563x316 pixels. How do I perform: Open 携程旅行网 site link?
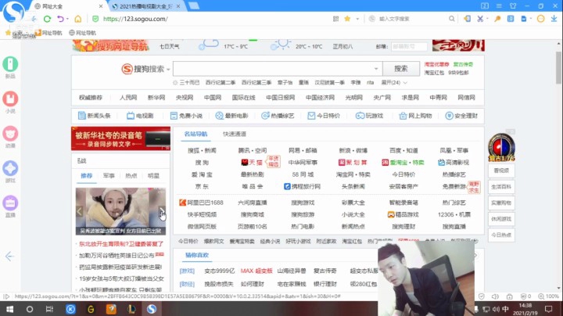pos(302,186)
